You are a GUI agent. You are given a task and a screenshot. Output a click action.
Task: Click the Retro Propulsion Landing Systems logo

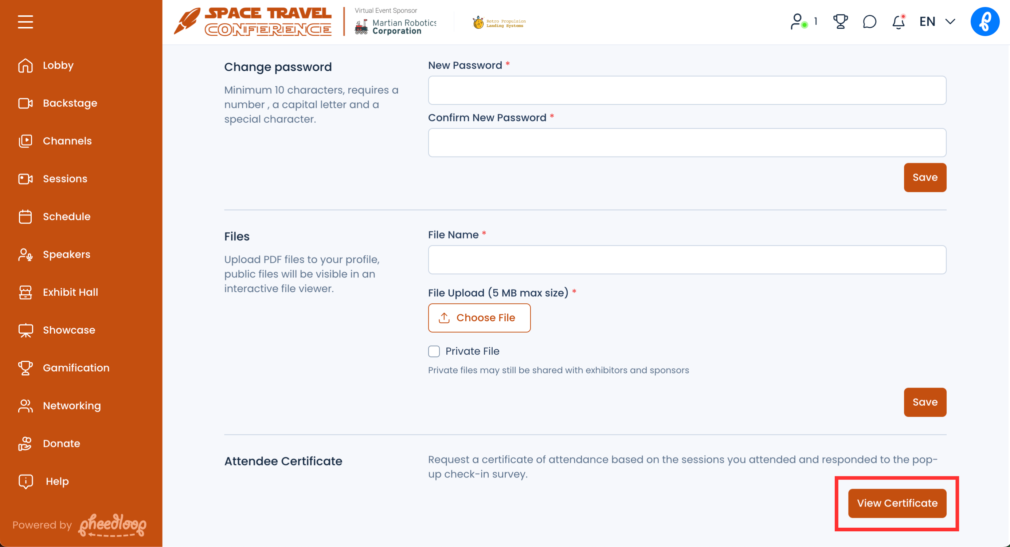pyautogui.click(x=499, y=23)
